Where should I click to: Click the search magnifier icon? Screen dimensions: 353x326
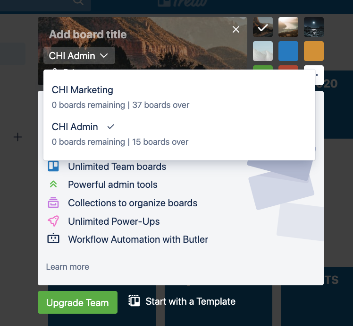(x=78, y=2)
